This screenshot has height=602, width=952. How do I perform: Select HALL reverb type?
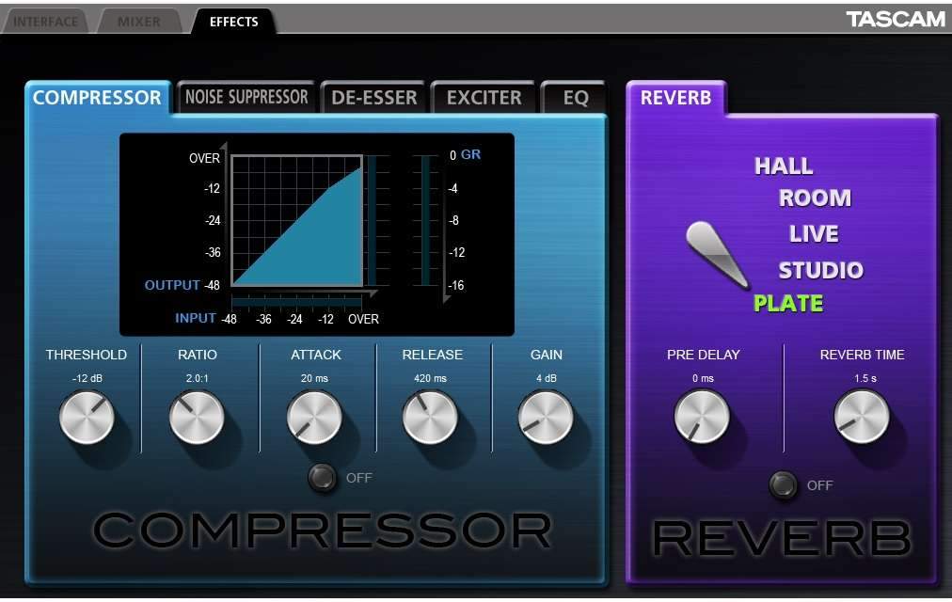(x=784, y=166)
